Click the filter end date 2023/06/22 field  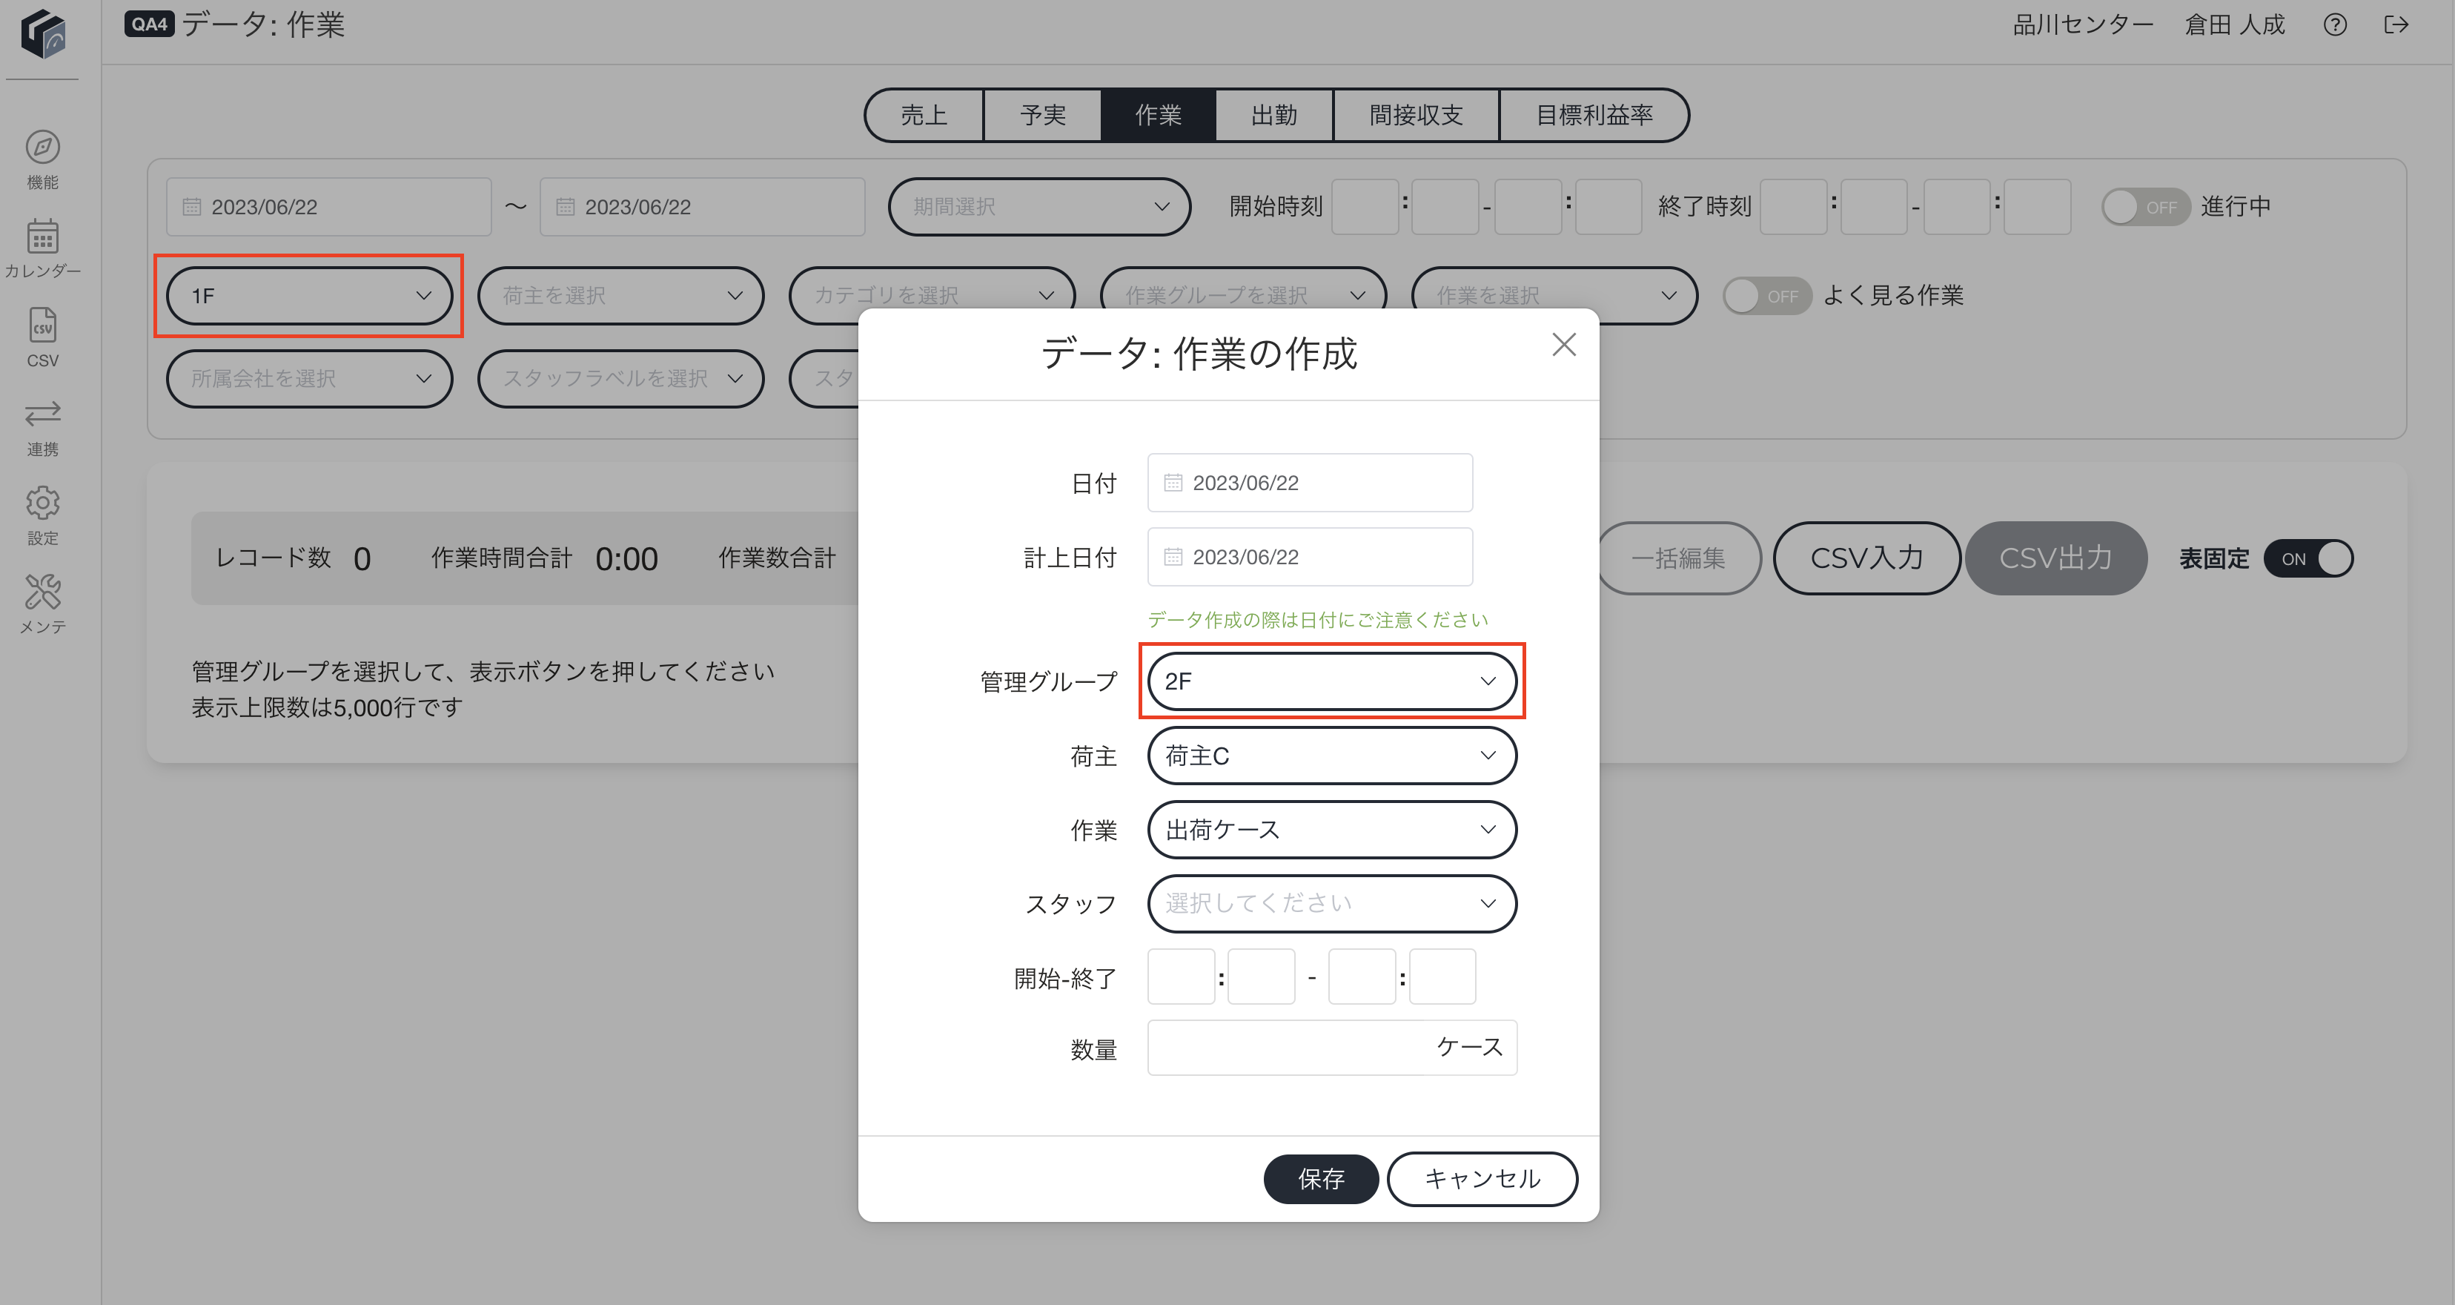point(703,207)
